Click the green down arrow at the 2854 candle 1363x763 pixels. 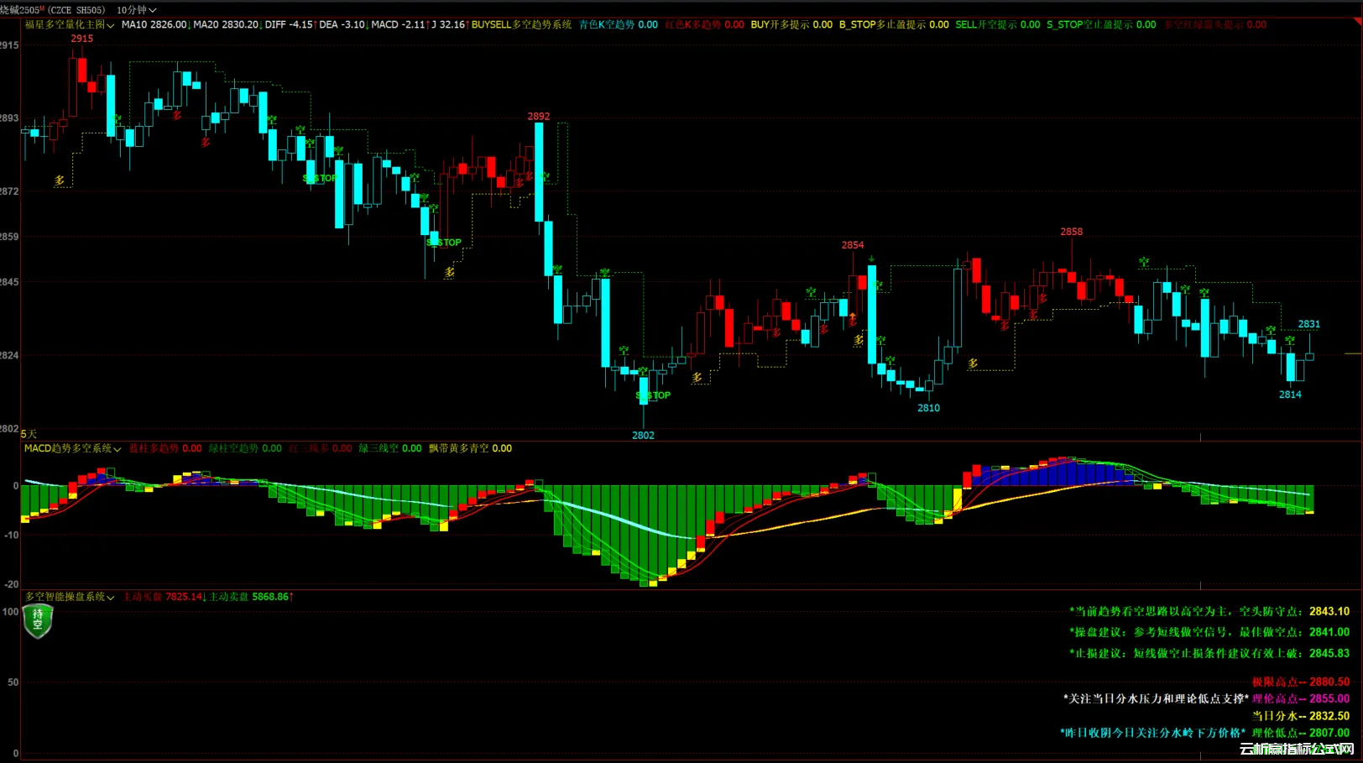click(x=872, y=259)
